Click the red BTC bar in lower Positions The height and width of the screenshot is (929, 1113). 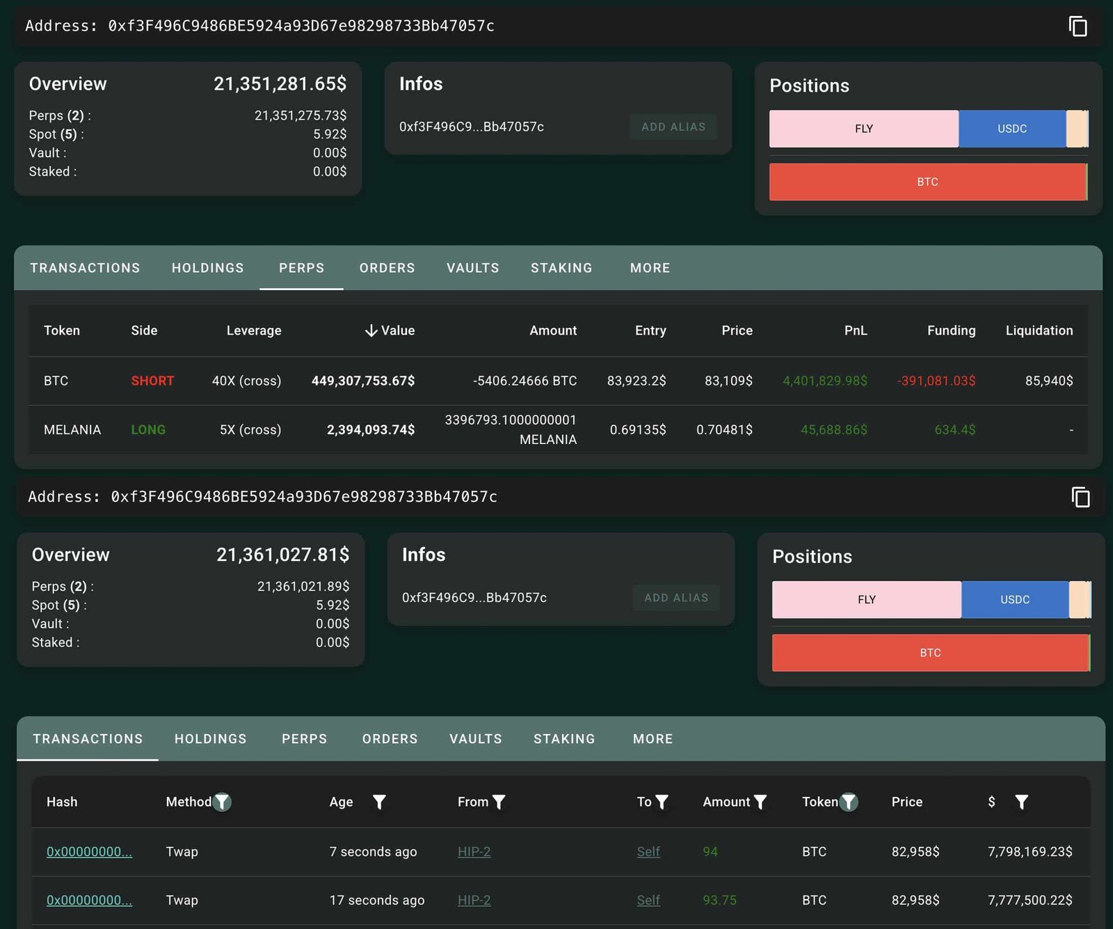tap(929, 653)
